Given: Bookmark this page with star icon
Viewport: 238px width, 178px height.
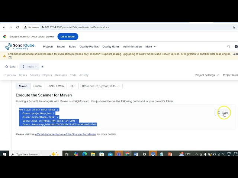Looking at the screenshot, I should (x=234, y=27).
